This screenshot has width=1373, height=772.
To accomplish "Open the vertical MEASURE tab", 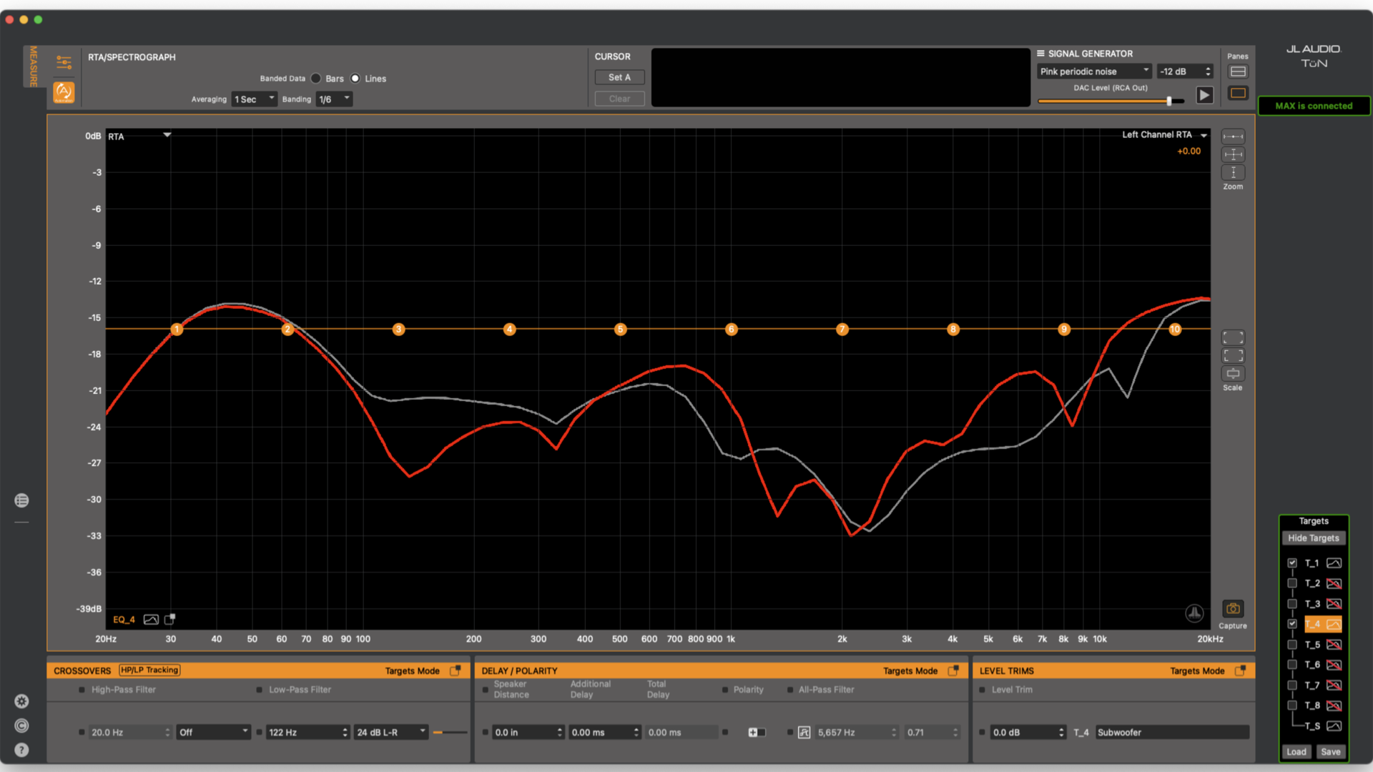I will (32, 66).
